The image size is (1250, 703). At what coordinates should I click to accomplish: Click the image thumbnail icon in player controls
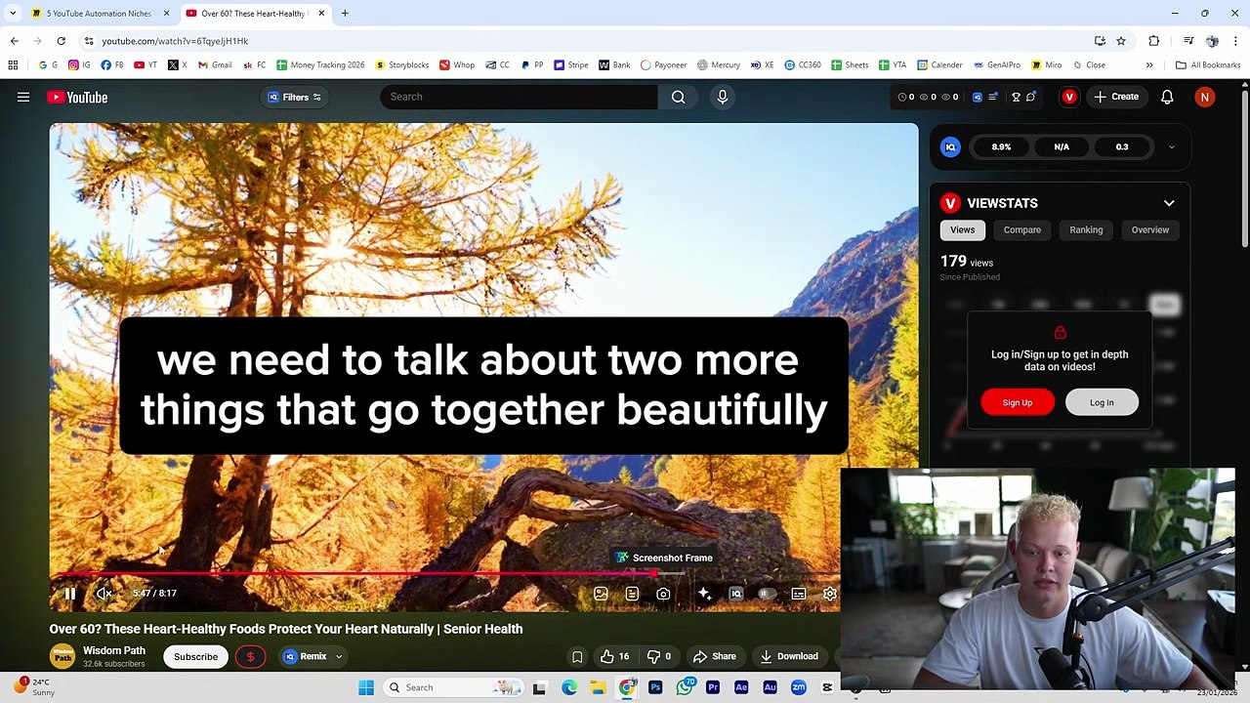coord(601,594)
